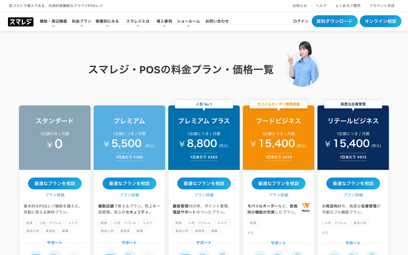Click 最適なプランを相談 under プレミアム プラス plan
The width and height of the screenshot is (408, 255).
(204, 184)
